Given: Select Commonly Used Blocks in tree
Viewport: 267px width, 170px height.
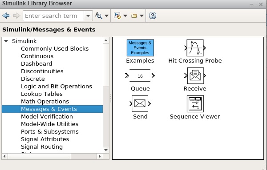Looking at the screenshot, I should pyautogui.click(x=55, y=48).
